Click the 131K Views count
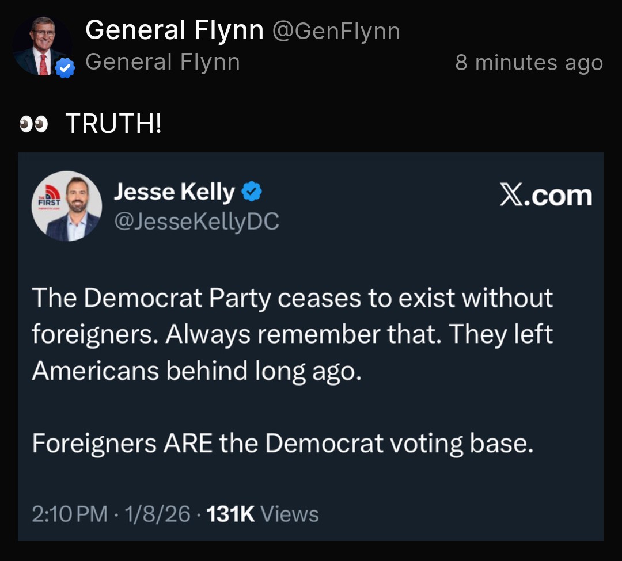Screen dimensions: 622x561 [x=262, y=514]
